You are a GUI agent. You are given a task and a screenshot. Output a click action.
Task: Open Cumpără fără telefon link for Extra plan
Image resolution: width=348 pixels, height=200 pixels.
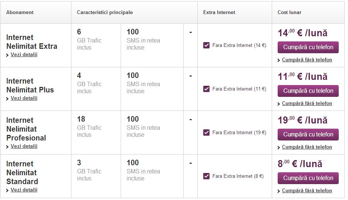click(x=307, y=60)
